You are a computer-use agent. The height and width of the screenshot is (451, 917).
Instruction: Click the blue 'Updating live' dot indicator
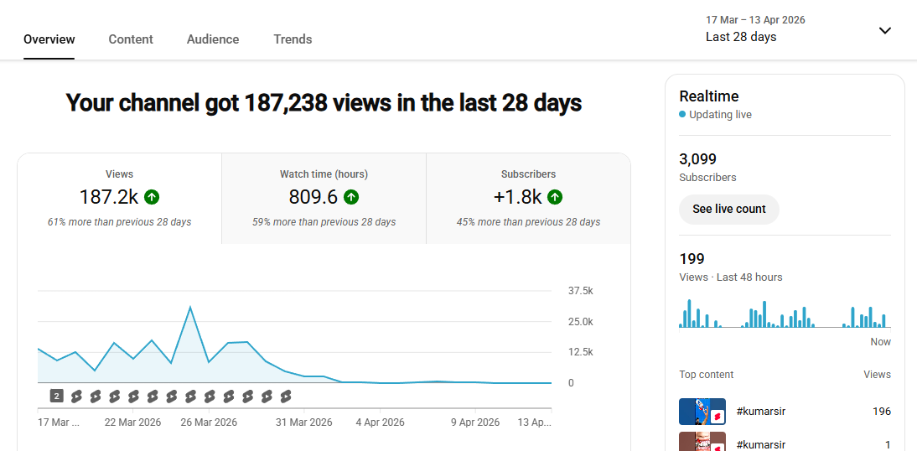682,115
